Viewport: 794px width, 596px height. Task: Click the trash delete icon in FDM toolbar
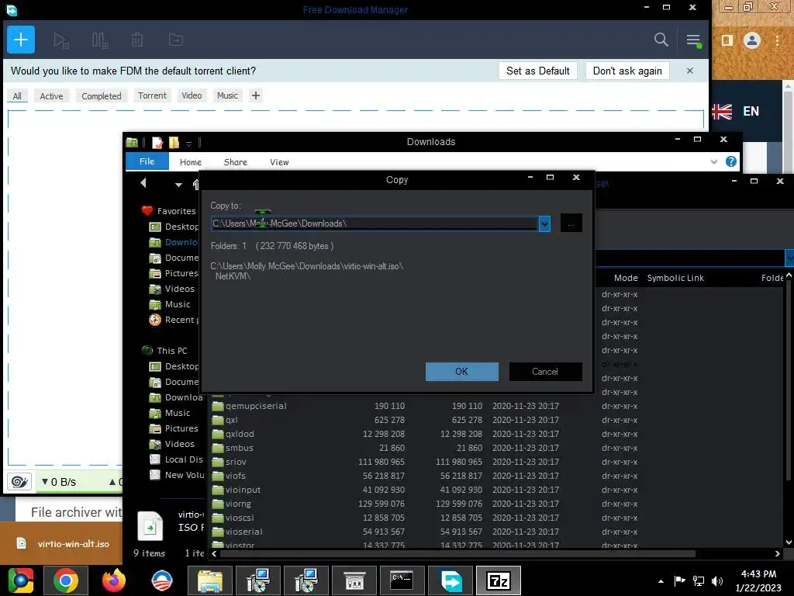[137, 40]
